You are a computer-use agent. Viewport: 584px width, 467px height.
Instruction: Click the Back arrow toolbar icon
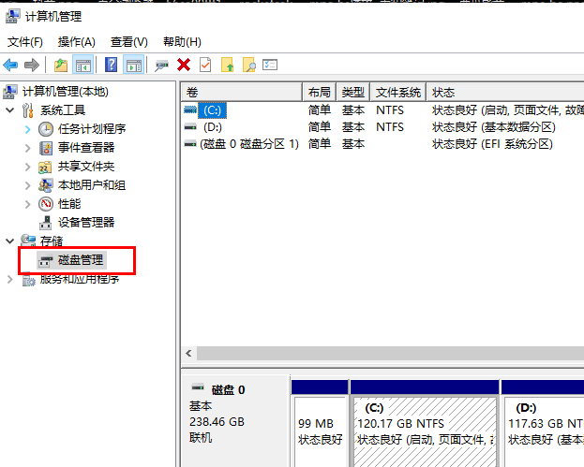click(x=10, y=66)
